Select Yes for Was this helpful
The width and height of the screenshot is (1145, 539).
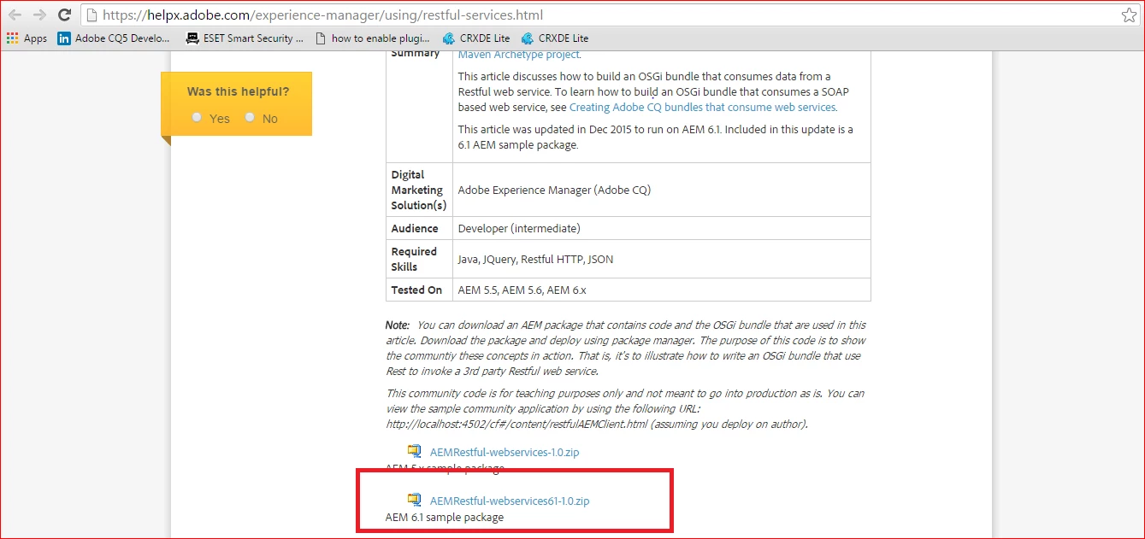[x=198, y=117]
